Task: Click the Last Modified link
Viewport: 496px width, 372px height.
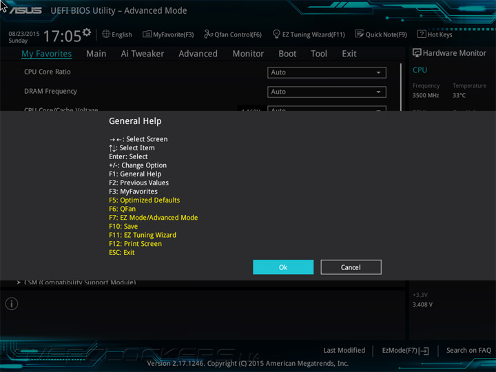Action: point(344,350)
